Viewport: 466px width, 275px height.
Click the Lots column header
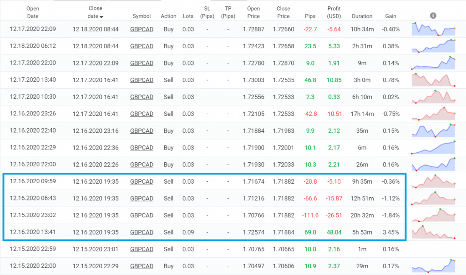click(187, 16)
